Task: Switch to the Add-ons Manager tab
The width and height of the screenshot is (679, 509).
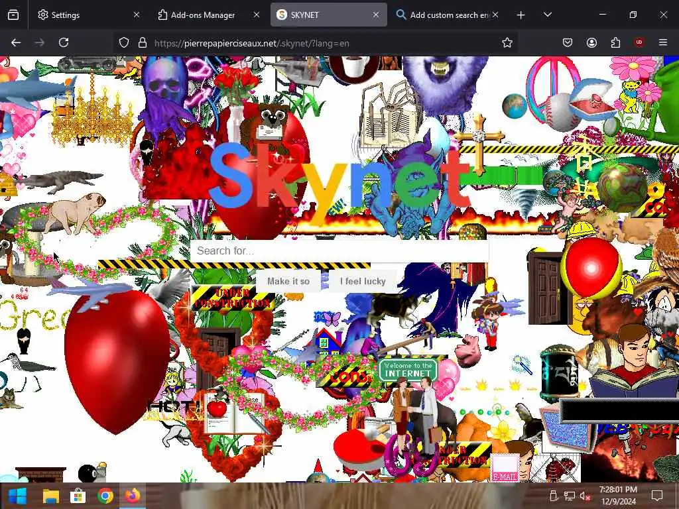Action: tap(208, 15)
